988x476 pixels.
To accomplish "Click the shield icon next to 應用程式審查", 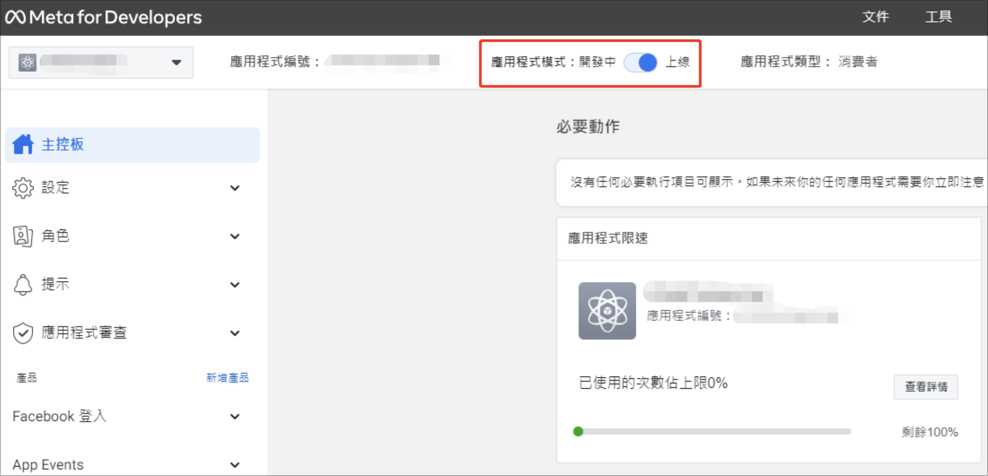I will (x=23, y=333).
